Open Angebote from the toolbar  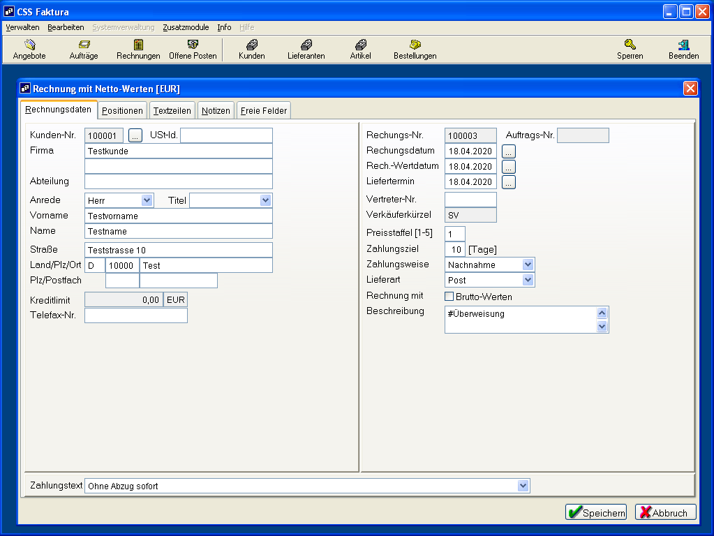pyautogui.click(x=29, y=50)
